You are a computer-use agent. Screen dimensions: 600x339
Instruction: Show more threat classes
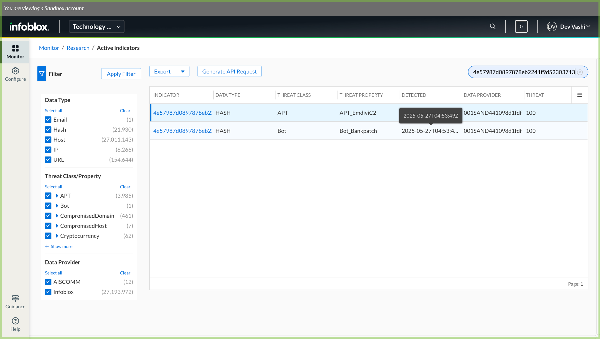[x=59, y=247]
